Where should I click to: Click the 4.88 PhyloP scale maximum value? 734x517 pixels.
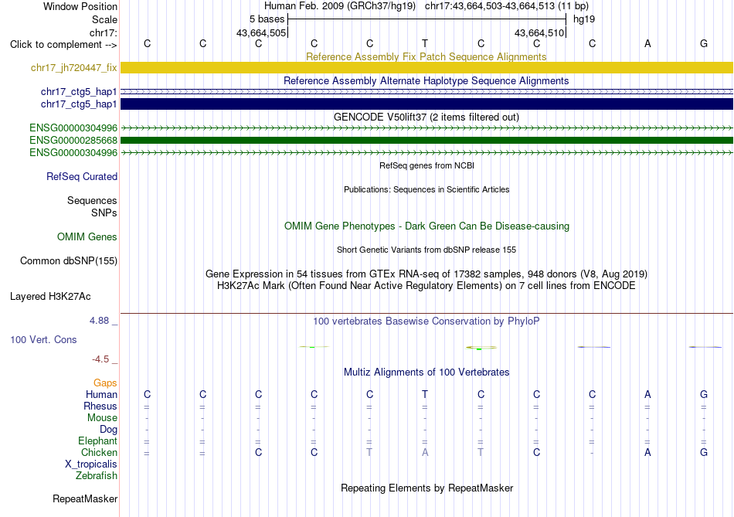pyautogui.click(x=99, y=320)
